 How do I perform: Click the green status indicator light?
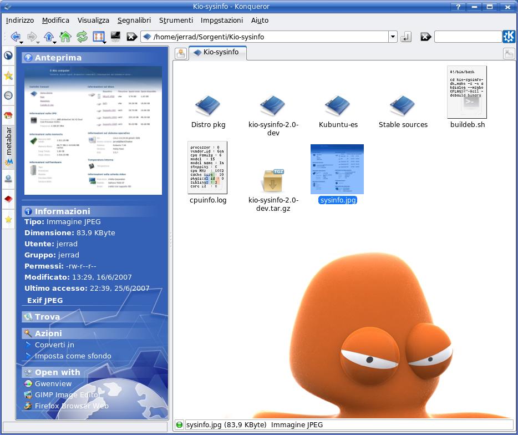[179, 425]
